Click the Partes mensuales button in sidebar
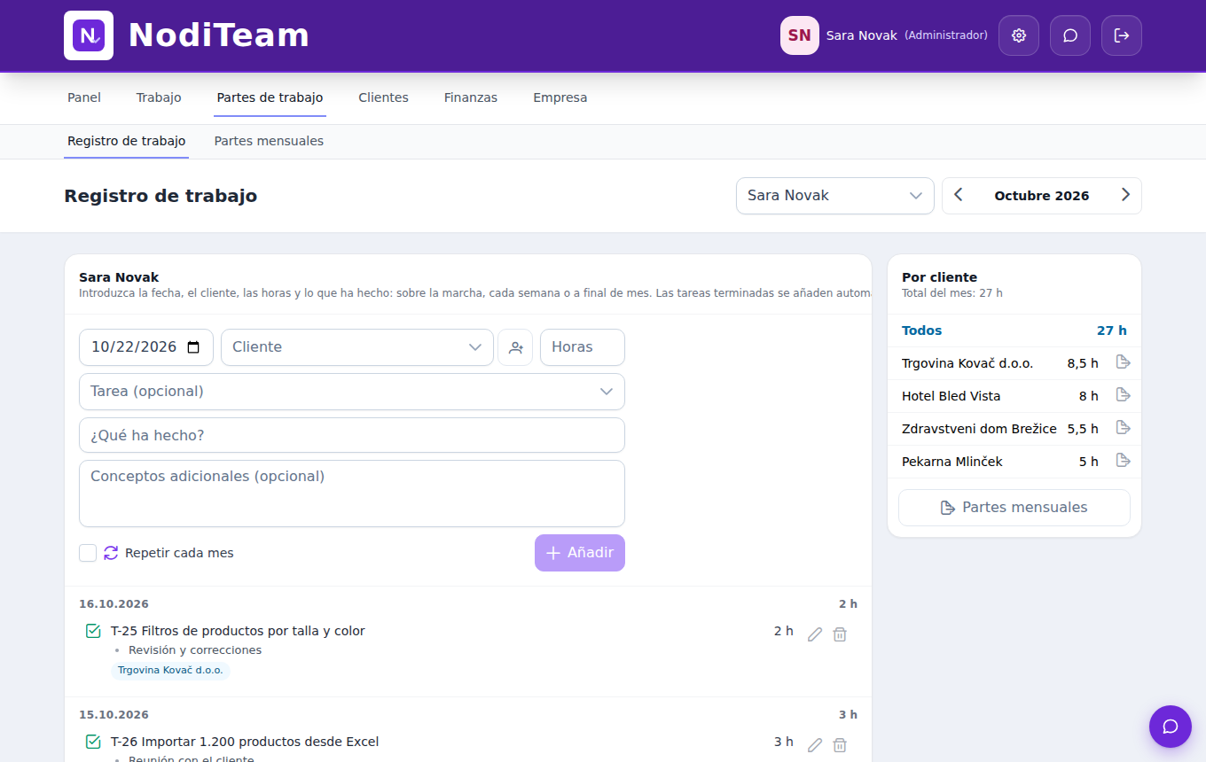The width and height of the screenshot is (1206, 762). click(1014, 508)
